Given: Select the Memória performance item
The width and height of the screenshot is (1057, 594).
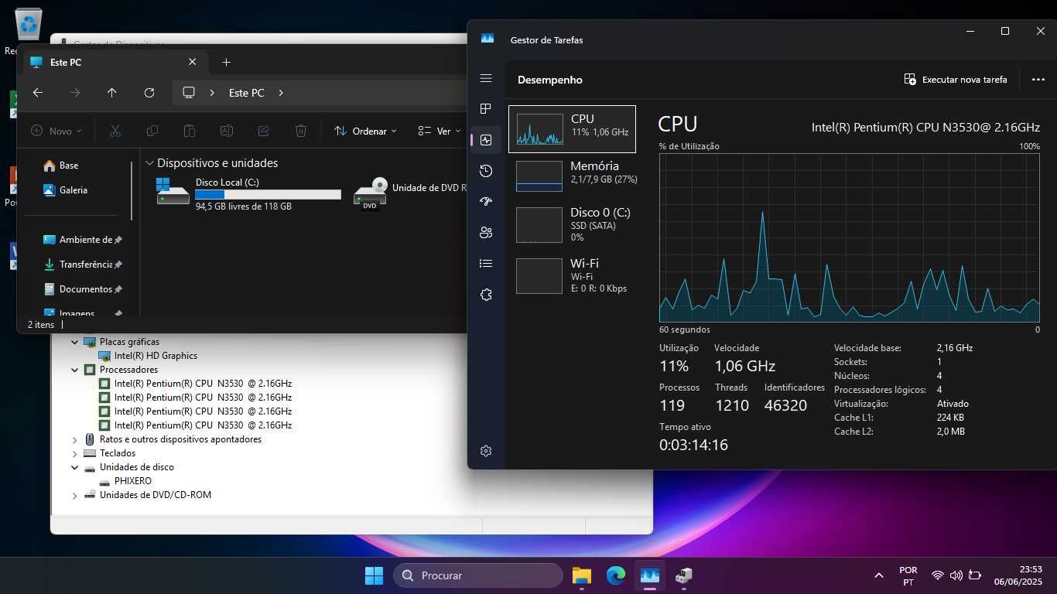Looking at the screenshot, I should [x=572, y=176].
